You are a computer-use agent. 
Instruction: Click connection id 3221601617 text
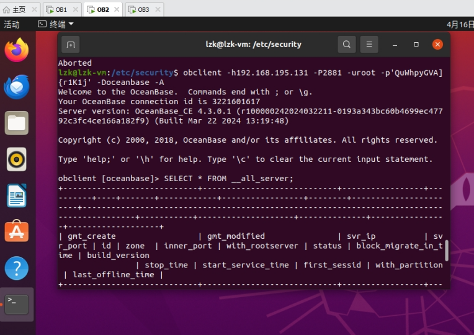click(236, 102)
